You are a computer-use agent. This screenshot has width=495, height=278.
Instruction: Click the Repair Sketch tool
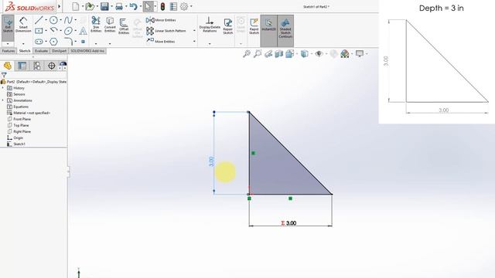coord(227,26)
